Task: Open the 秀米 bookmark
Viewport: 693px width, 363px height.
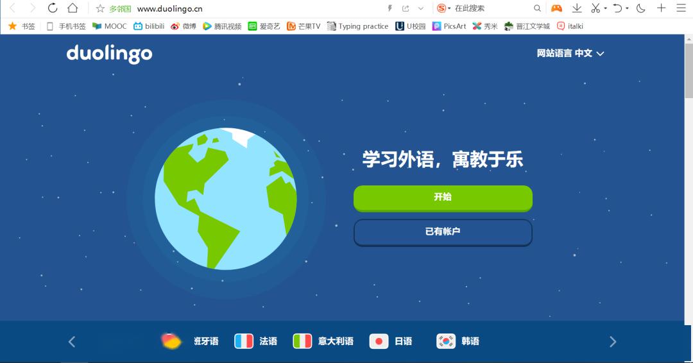Action: tap(485, 26)
